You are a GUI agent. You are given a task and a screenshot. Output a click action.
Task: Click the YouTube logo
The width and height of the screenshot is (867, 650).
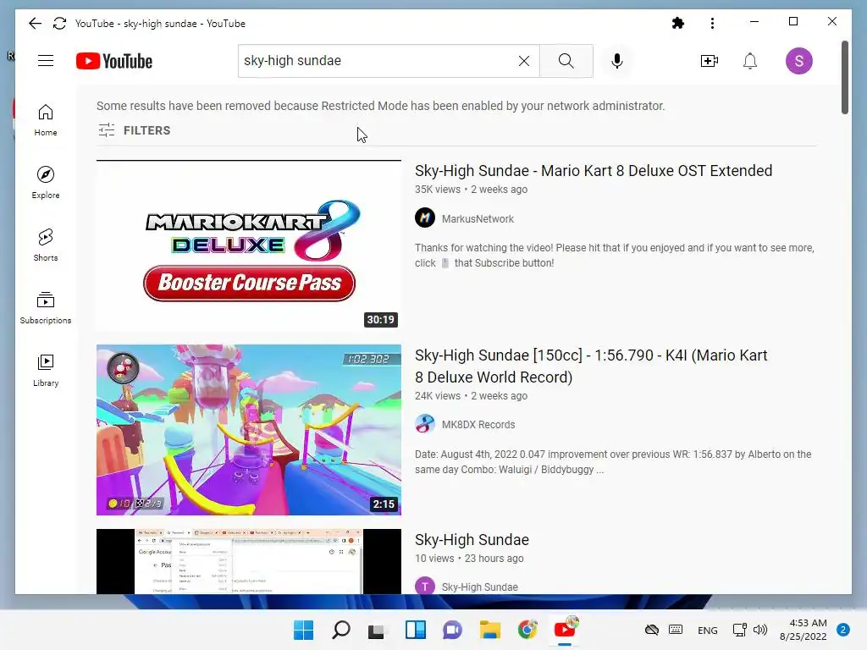(114, 61)
